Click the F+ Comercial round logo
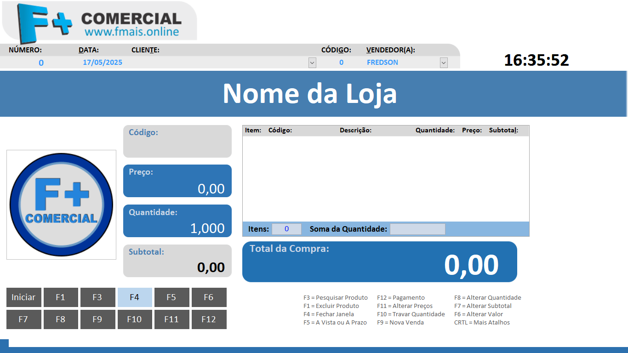Viewport: 628px width, 353px height. 61,205
